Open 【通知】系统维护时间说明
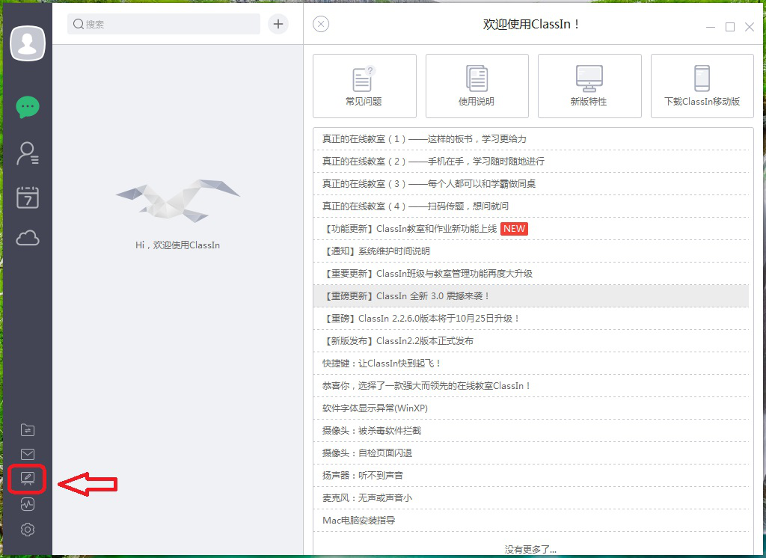The width and height of the screenshot is (766, 558). [531, 251]
